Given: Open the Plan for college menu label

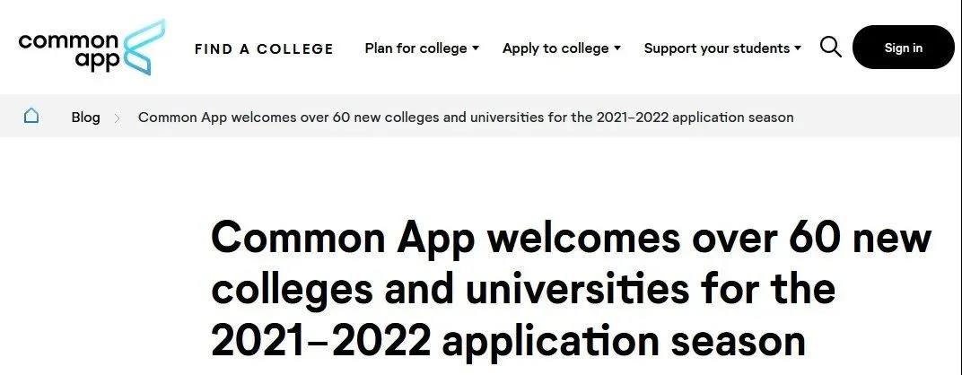Looking at the screenshot, I should click(x=415, y=48).
